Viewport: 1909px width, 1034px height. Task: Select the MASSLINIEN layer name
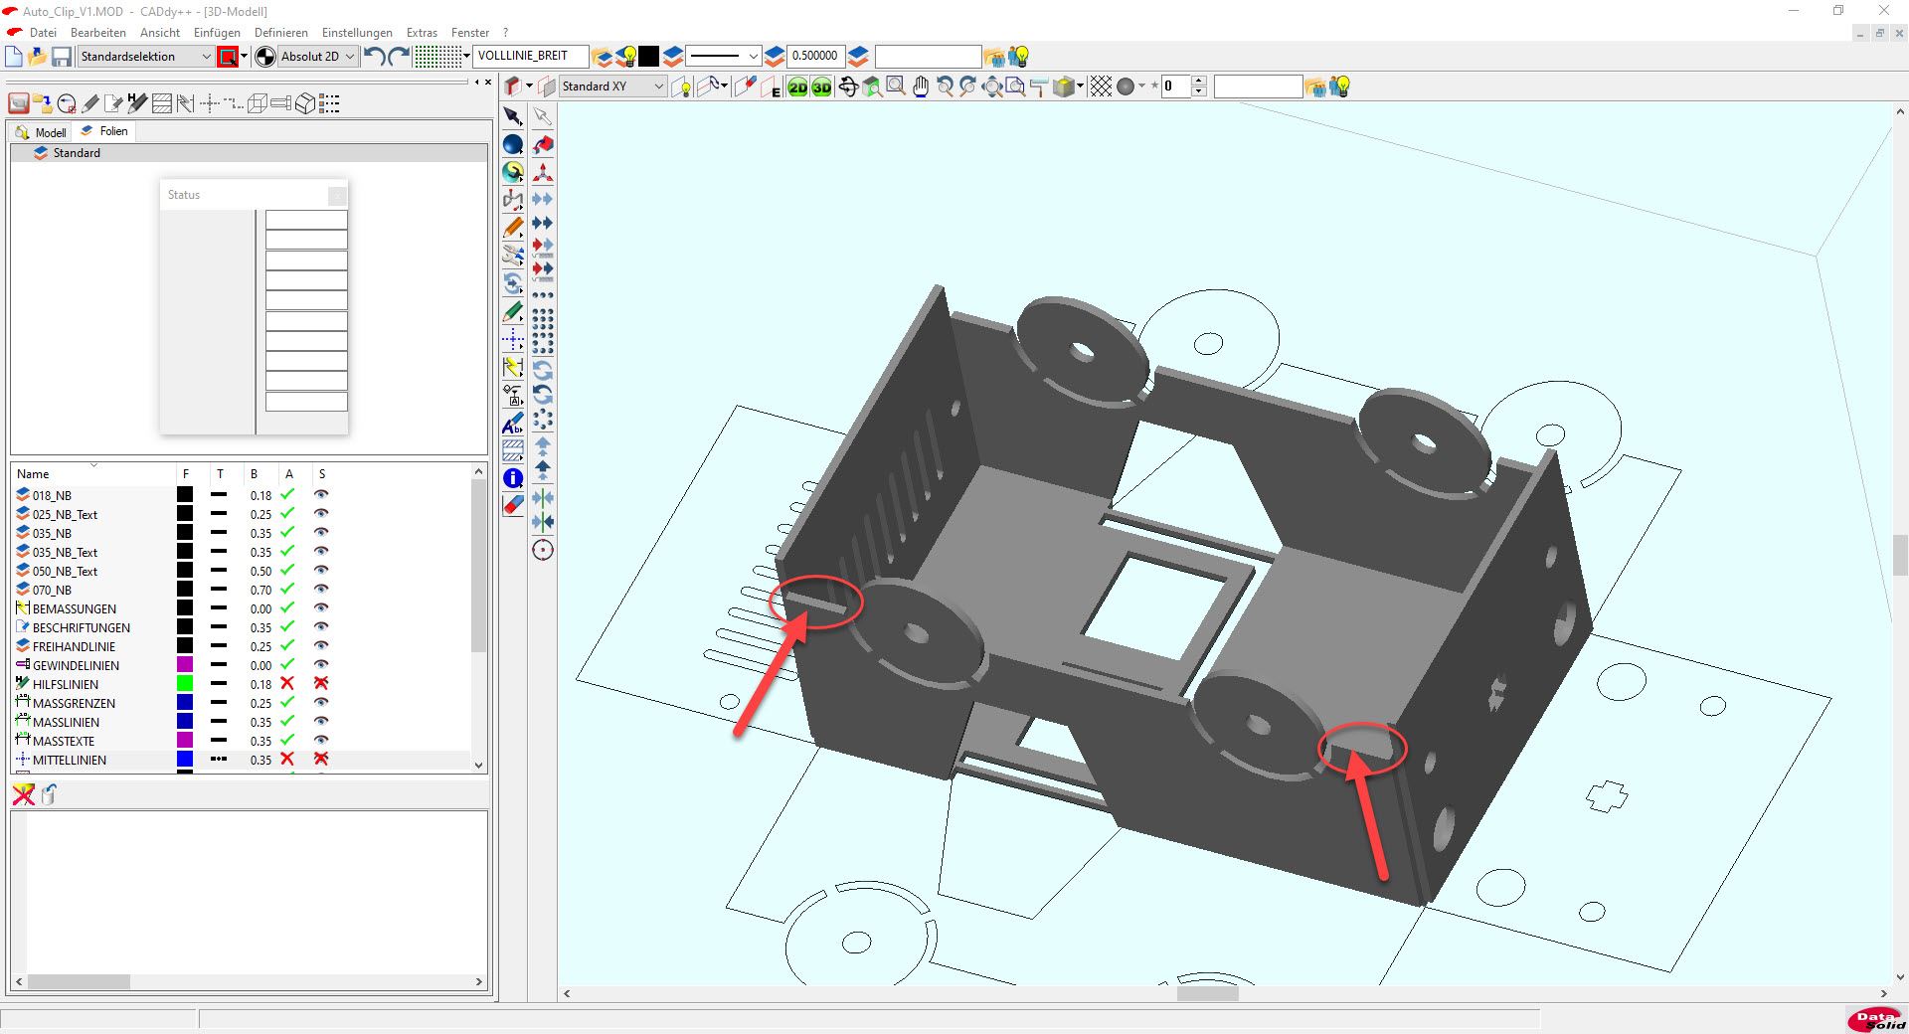66,722
